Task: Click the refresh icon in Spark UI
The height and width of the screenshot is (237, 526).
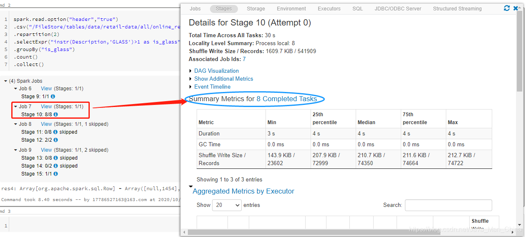Action: [507, 8]
